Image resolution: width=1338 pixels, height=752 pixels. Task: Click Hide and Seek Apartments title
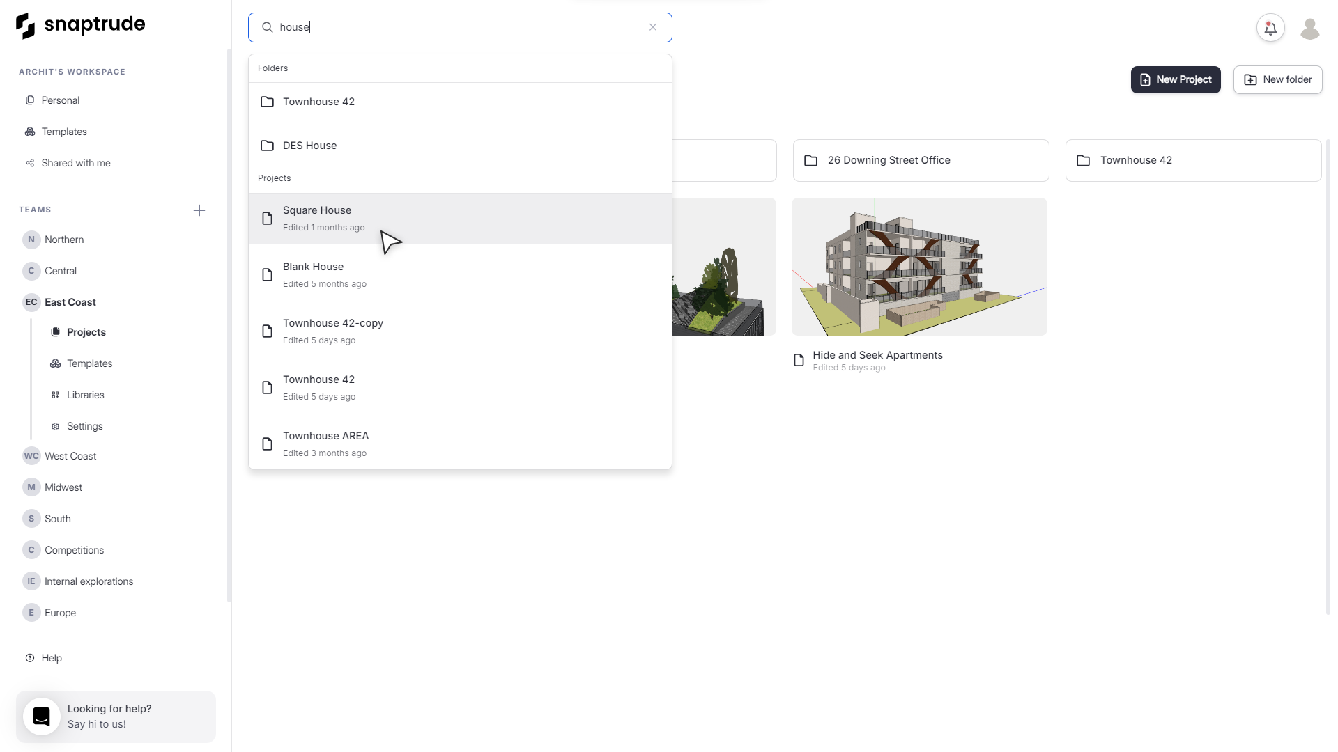pyautogui.click(x=877, y=355)
